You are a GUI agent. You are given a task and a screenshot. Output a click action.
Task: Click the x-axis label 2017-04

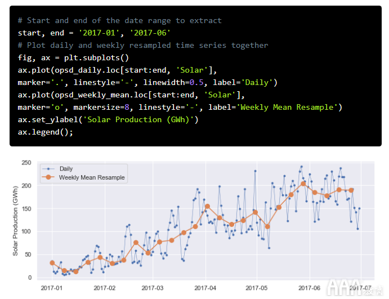[x=205, y=288]
